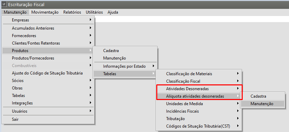Choose Ajuste do Código de Situação Tributária
289x132 pixels.
click(x=48, y=73)
